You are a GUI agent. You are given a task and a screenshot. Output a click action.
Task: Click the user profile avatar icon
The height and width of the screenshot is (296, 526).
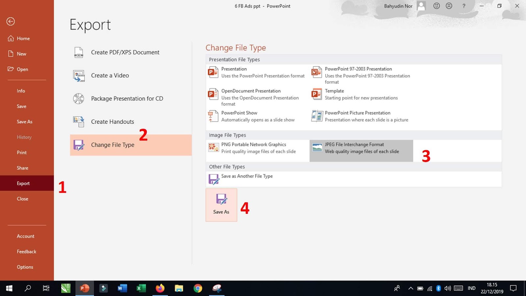click(x=421, y=6)
